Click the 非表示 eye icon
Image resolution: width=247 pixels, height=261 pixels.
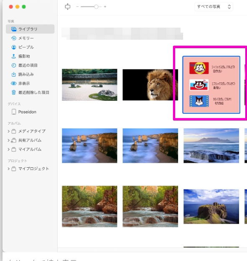tap(14, 83)
